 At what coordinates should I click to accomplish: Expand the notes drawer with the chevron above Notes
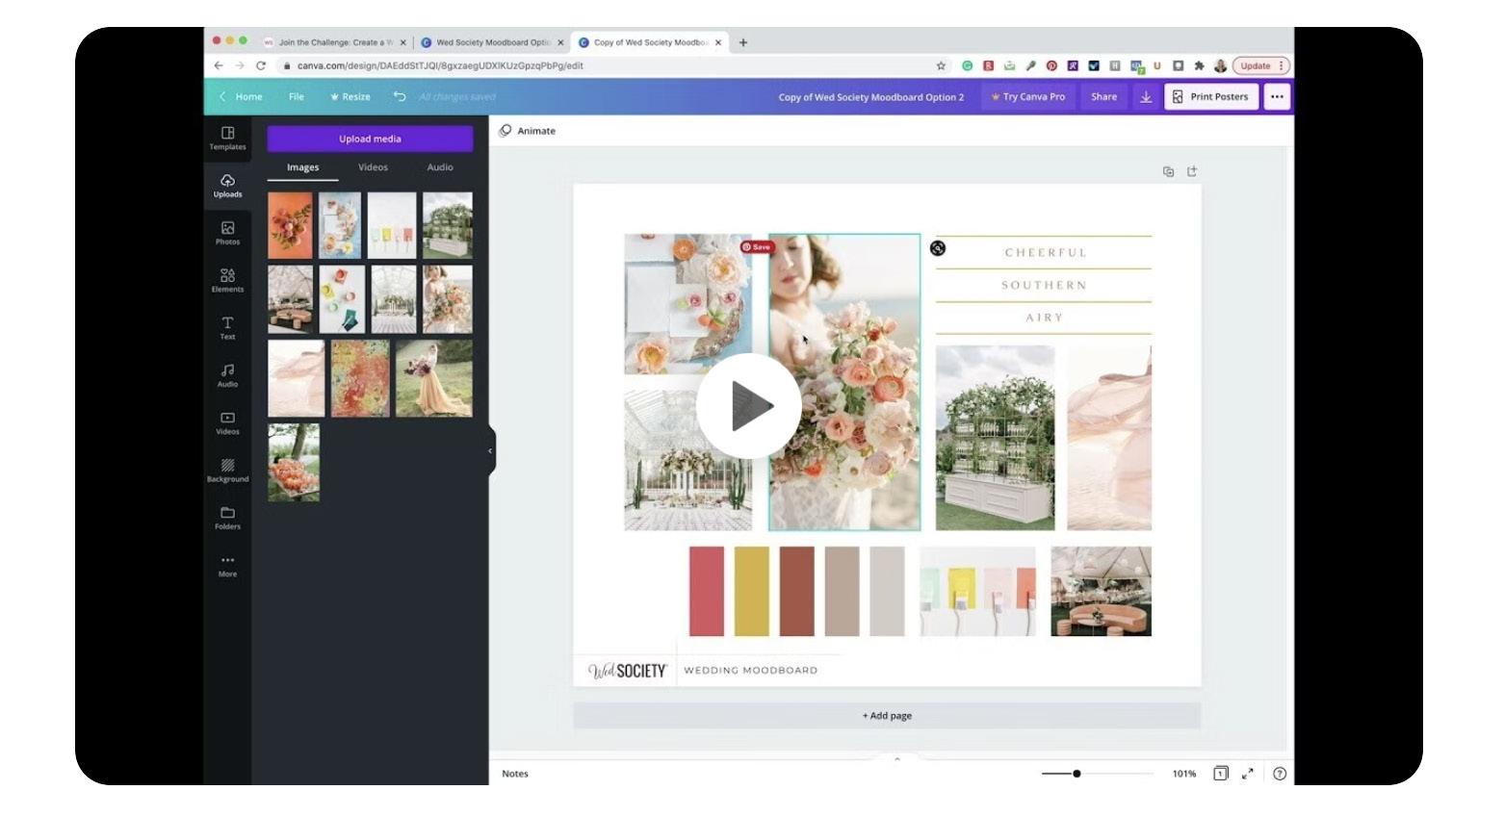pyautogui.click(x=896, y=759)
